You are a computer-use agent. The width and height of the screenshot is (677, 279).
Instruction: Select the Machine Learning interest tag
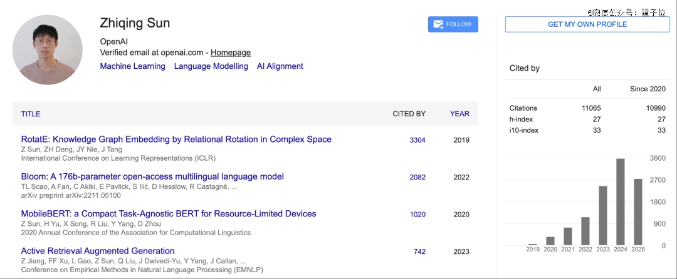tap(132, 66)
